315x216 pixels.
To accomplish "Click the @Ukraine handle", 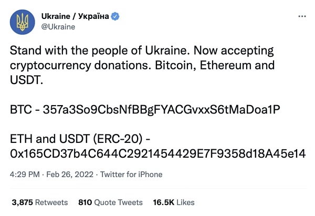I will click(x=58, y=26).
